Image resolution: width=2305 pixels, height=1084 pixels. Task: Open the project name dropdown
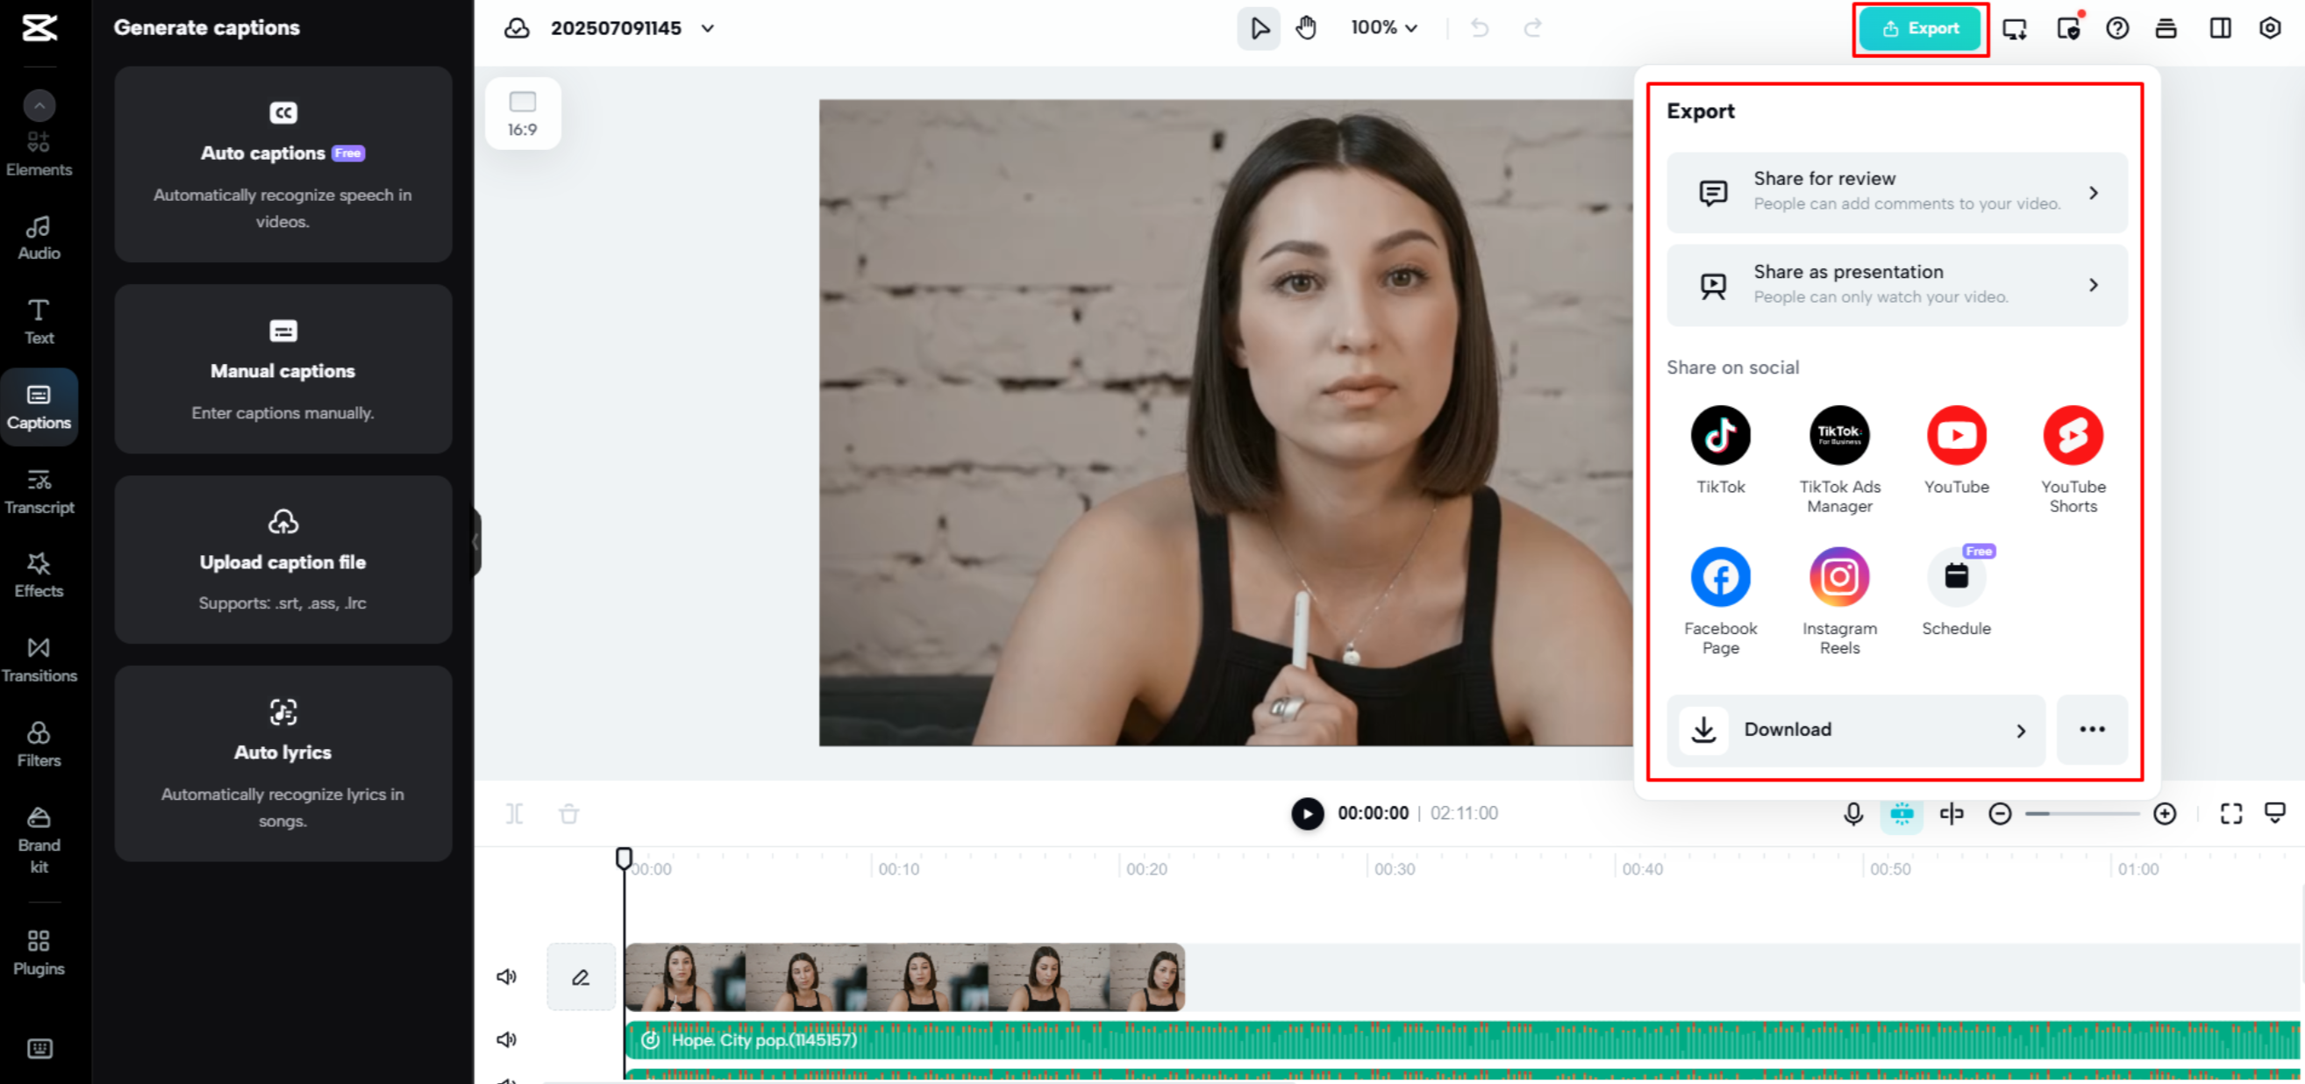706,28
